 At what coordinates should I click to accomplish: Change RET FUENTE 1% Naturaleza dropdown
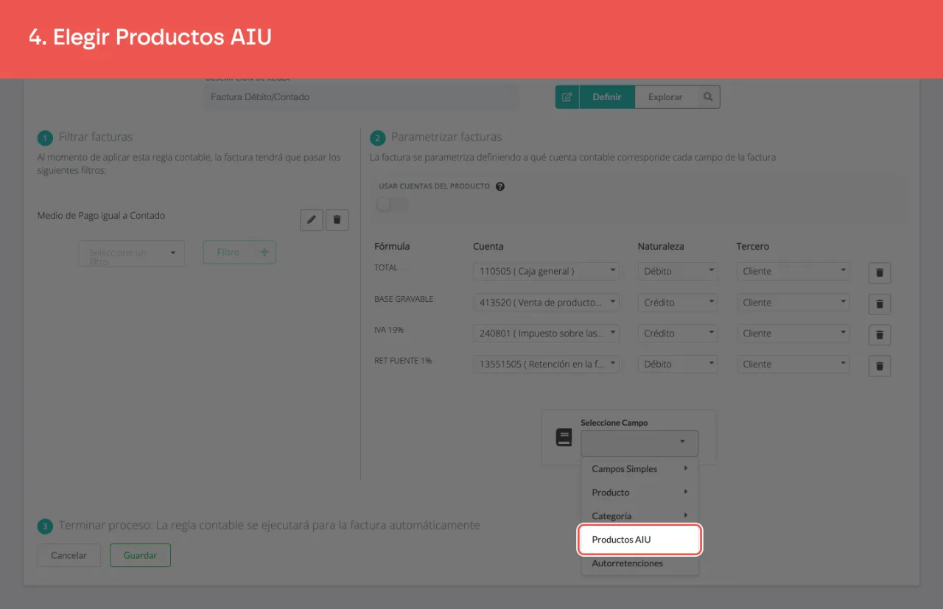pos(678,364)
